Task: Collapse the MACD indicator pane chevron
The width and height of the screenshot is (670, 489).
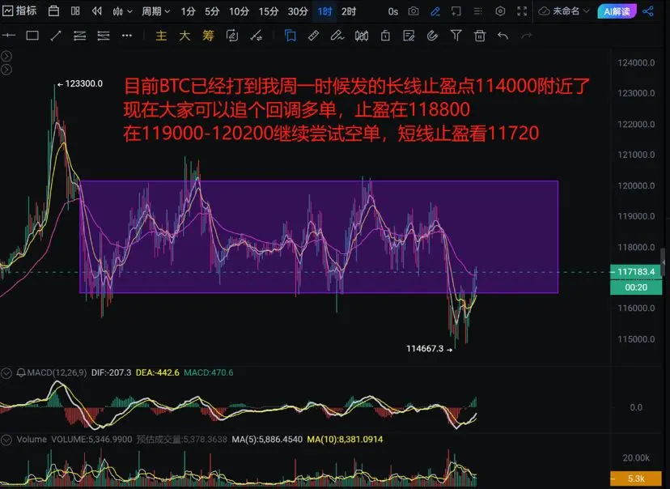Action: click(x=6, y=372)
